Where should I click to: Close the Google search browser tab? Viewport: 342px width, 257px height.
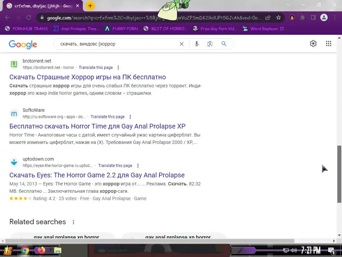tap(77, 6)
